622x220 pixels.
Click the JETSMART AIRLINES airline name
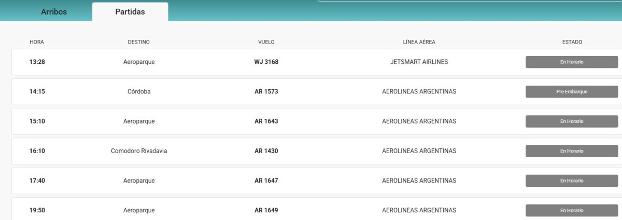click(x=419, y=62)
